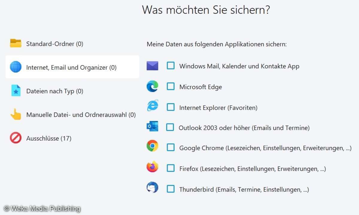The width and height of the screenshot is (359, 215).
Task: Toggle the Google Chrome checkbox
Action: 171,148
